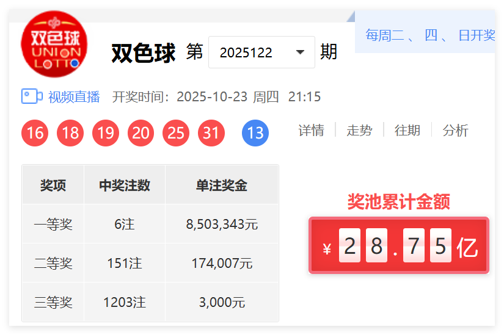This screenshot has height=335, width=504.
Task: Click the 奖项 column header
Action: pyautogui.click(x=53, y=186)
